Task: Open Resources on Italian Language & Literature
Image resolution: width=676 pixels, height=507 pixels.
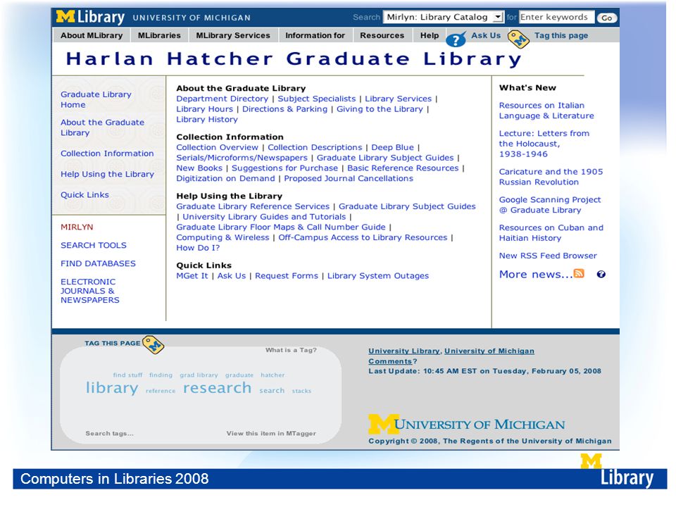Action: click(x=546, y=111)
